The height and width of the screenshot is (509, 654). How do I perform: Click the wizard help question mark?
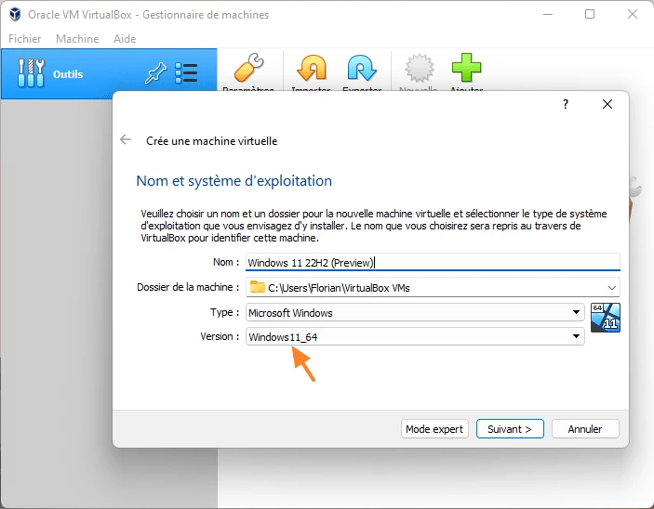(566, 104)
